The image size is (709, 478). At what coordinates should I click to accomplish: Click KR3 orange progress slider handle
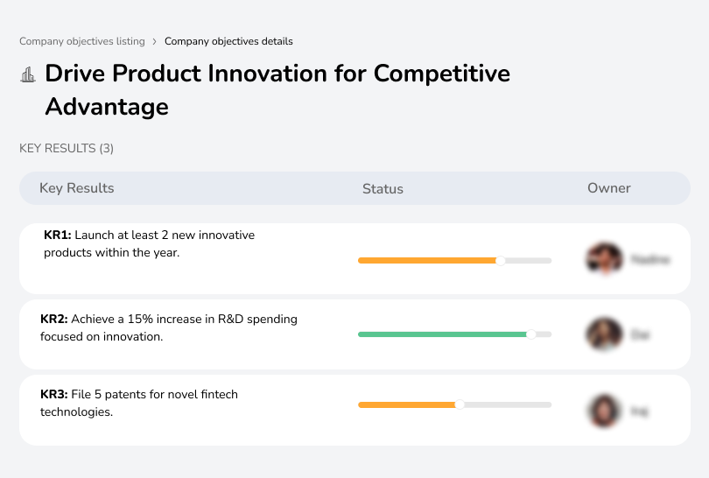tap(459, 404)
